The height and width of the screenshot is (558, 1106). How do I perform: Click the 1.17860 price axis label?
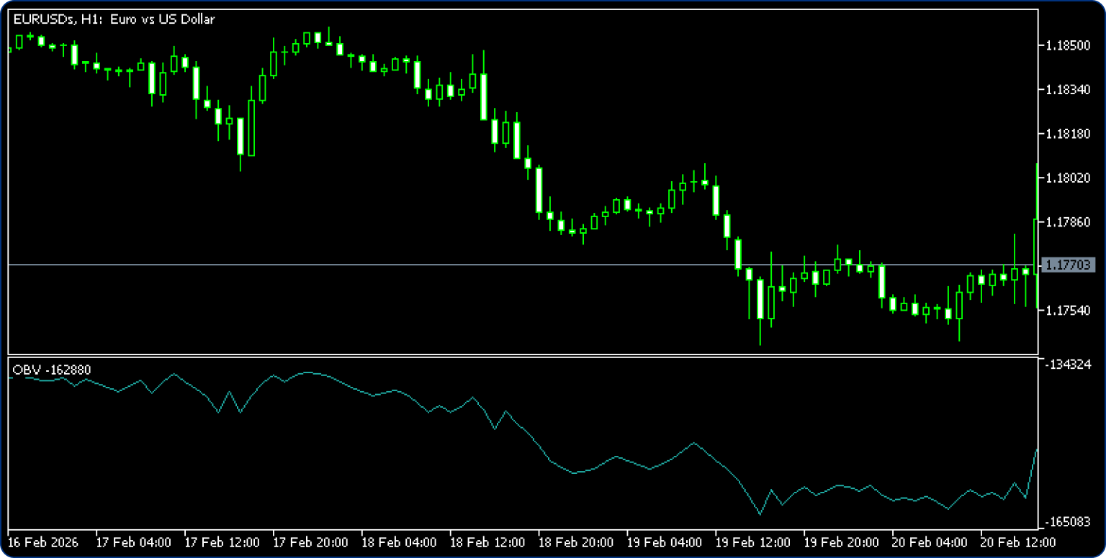coord(1069,222)
